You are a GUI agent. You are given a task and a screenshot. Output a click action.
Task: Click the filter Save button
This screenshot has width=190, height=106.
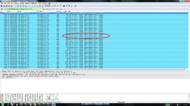(x=61, y=9)
